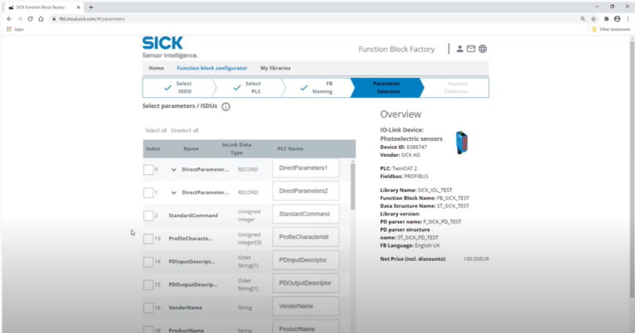Edit the PDOutputDescriptor PLC name field
This screenshot has height=333, width=635.
click(x=306, y=283)
